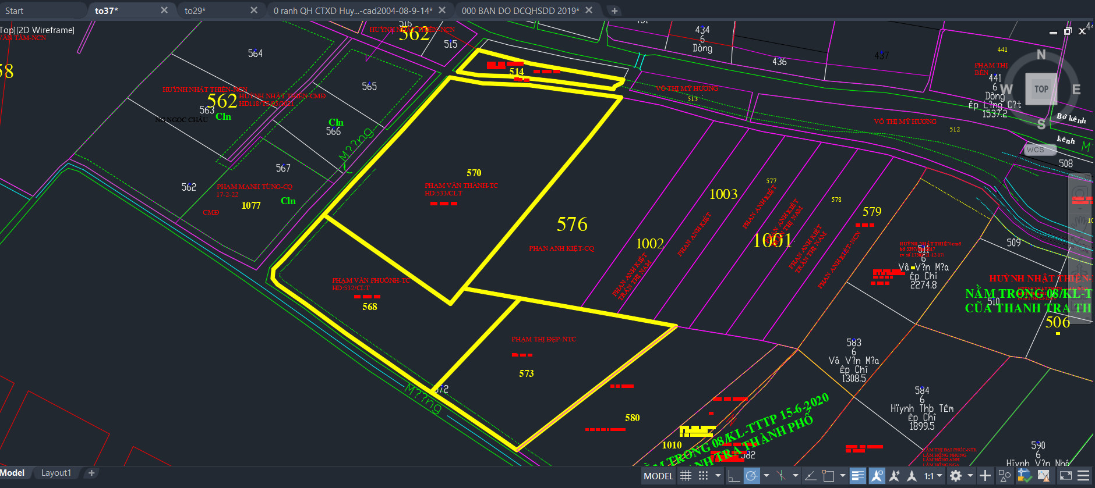
Task: Close the 000 BAN DO DCQHSDD 2019 tab
Action: pos(589,10)
